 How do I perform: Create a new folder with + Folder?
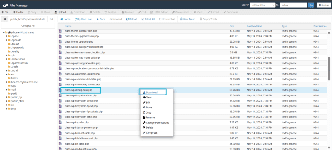(x=18, y=12)
